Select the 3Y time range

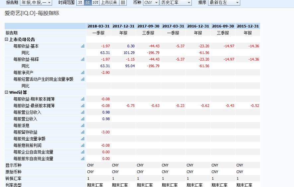[80, 3]
